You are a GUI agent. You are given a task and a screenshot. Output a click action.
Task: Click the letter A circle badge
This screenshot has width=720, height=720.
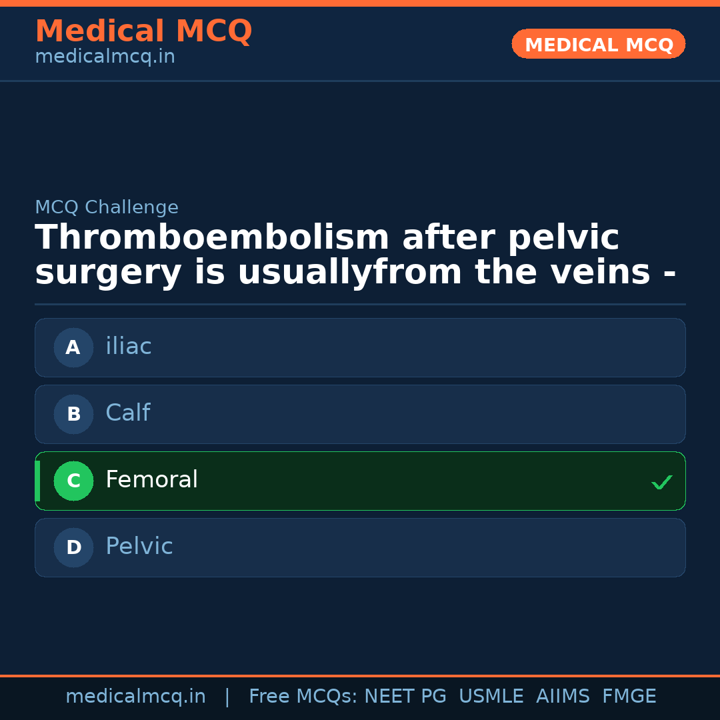point(73,347)
